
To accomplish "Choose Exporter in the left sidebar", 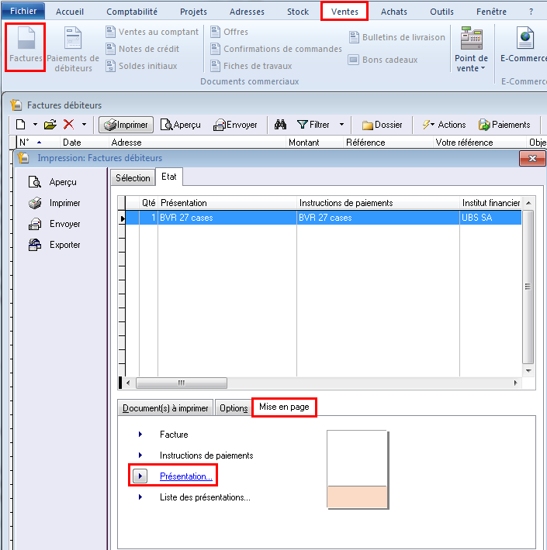I will pos(64,245).
